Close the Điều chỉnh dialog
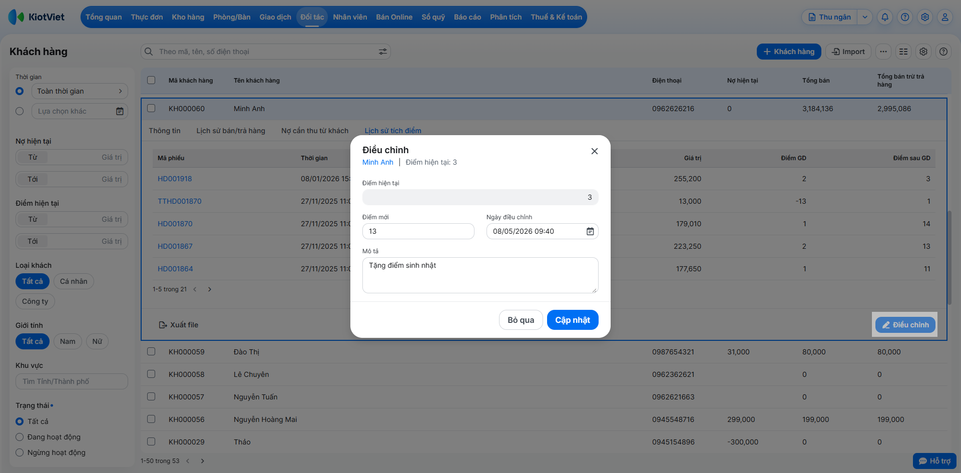 click(x=595, y=151)
